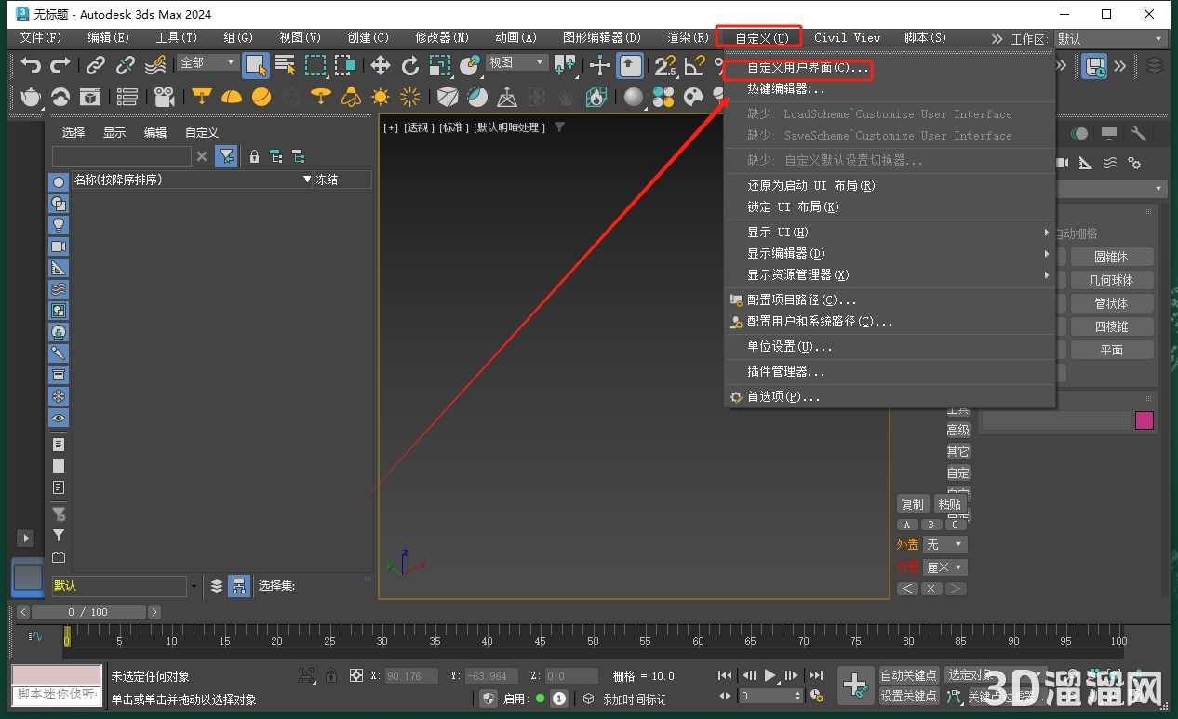Open the 工作区 默认 workspace dropdown

(x=1110, y=39)
